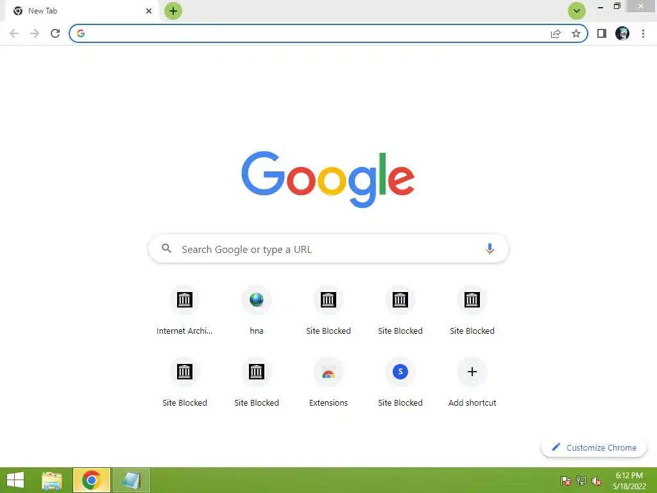Viewport: 657px width, 493px height.
Task: Reload the current page
Action: pyautogui.click(x=55, y=33)
